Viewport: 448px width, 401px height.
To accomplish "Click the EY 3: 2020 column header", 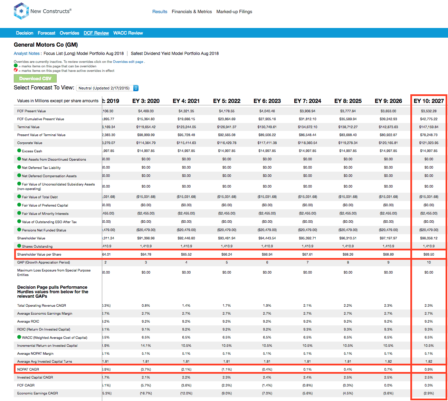I will click(x=146, y=101).
